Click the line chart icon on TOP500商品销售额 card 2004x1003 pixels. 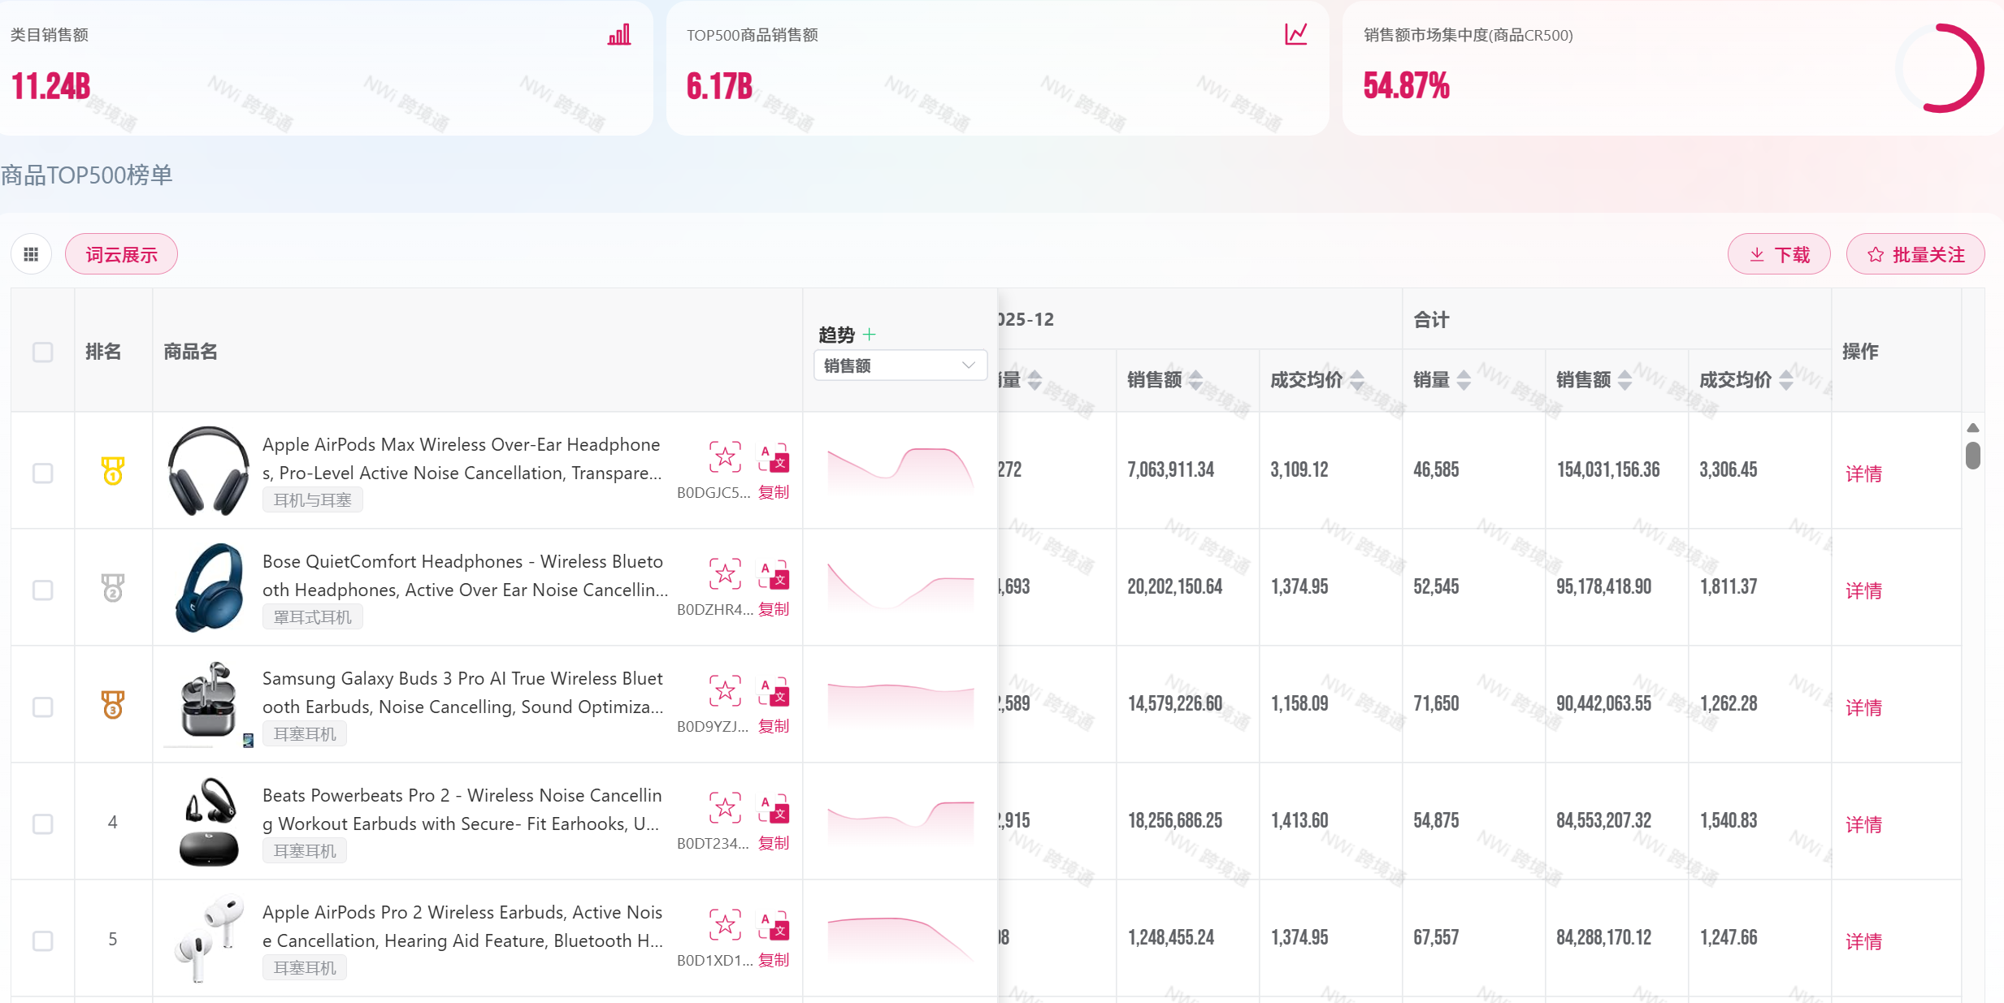1295,34
